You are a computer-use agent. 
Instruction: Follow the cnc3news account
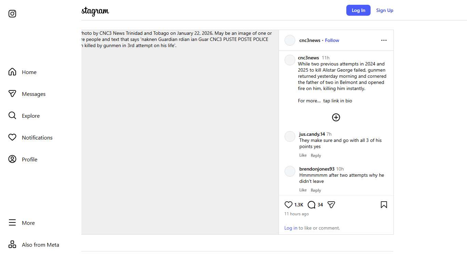tap(332, 40)
